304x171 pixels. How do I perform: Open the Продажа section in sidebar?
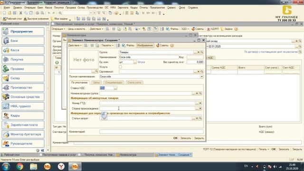23,69
